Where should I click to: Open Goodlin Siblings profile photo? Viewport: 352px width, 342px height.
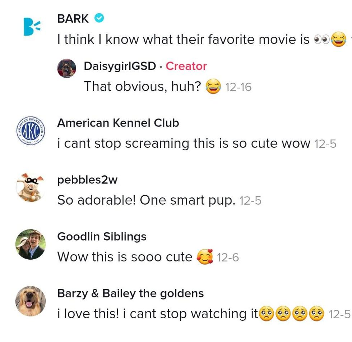click(31, 244)
